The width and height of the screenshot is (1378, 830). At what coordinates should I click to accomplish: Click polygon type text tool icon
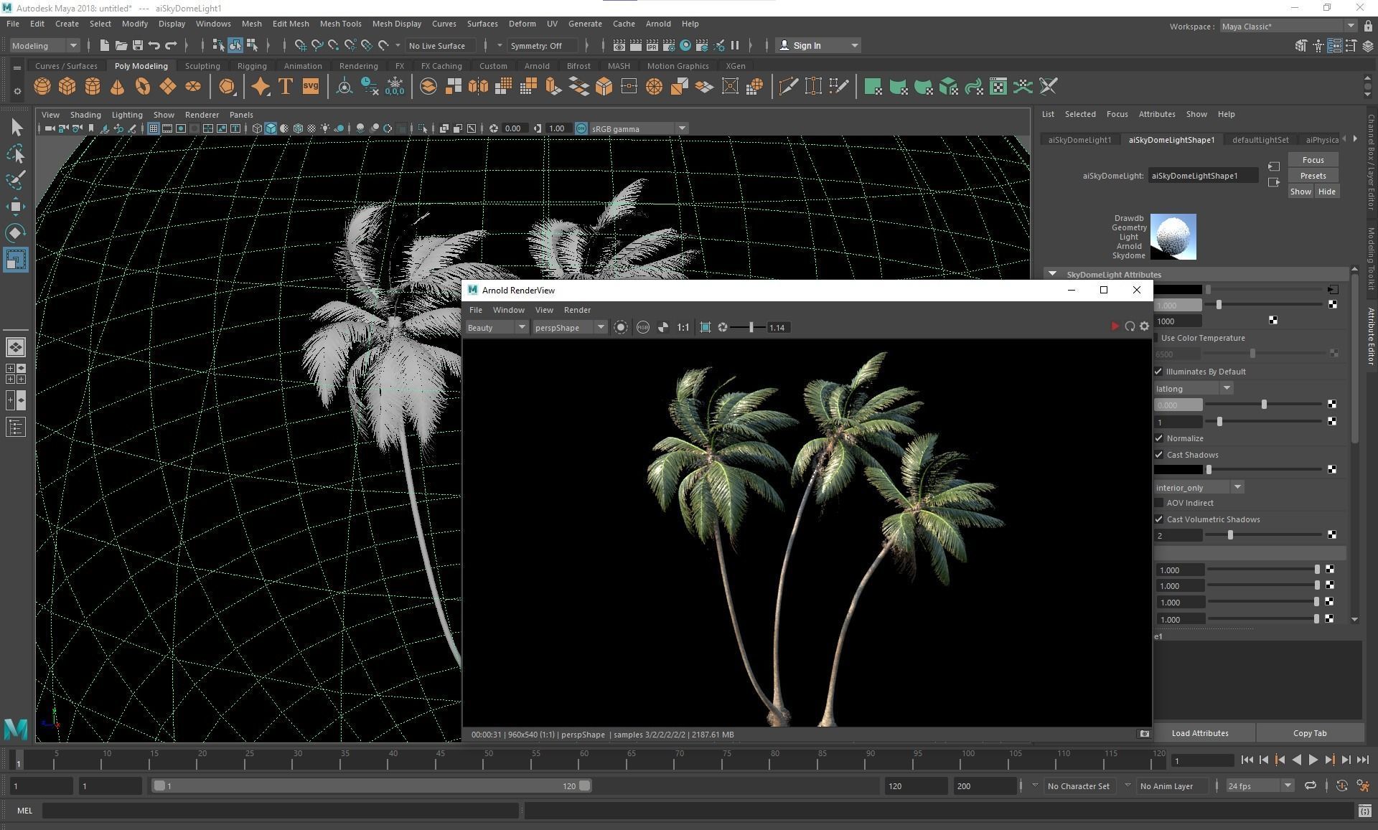pyautogui.click(x=285, y=87)
